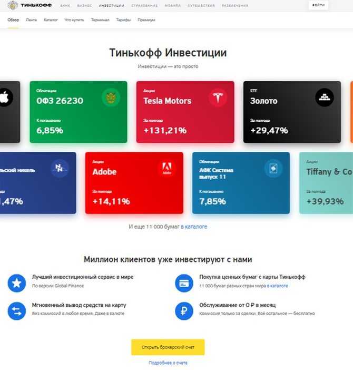353x370 pixels.
Task: View the Тарифы tab
Action: point(123,20)
